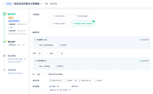
Task: Click the 2022-03-16 start date field
Action: [56, 80]
